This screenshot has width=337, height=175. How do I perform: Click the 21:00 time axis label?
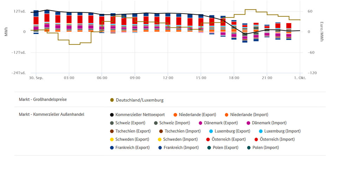267,78
